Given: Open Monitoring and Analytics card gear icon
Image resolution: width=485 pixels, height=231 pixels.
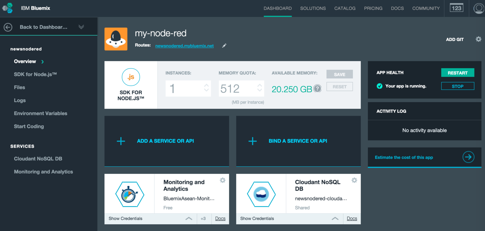Looking at the screenshot, I should coord(223,180).
